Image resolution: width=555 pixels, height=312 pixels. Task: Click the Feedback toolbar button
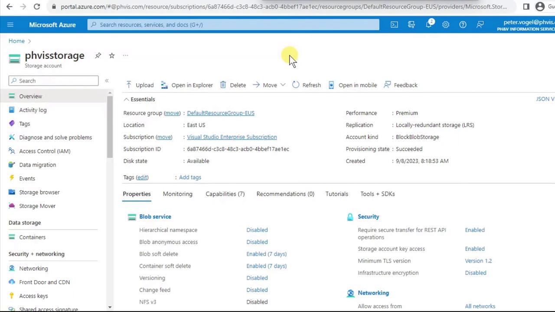(401, 85)
